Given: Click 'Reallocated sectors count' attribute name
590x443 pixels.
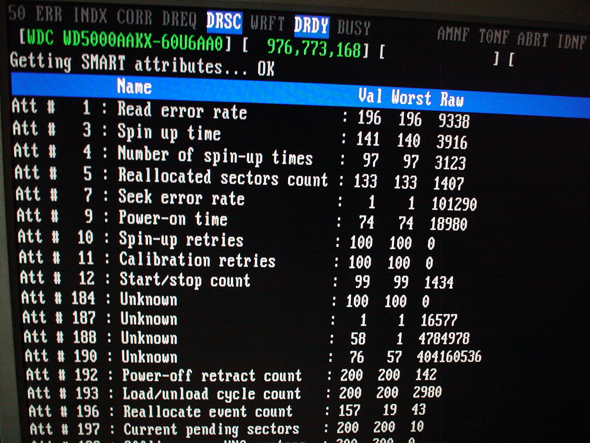Looking at the screenshot, I should (x=223, y=177).
